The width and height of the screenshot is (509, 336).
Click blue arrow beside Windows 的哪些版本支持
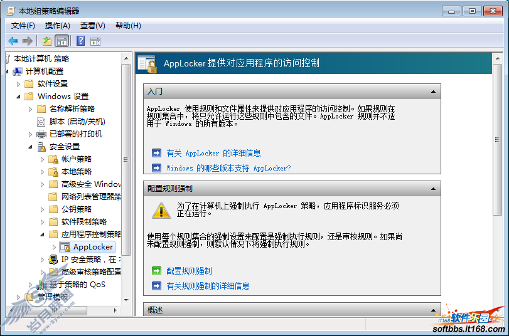(x=156, y=168)
